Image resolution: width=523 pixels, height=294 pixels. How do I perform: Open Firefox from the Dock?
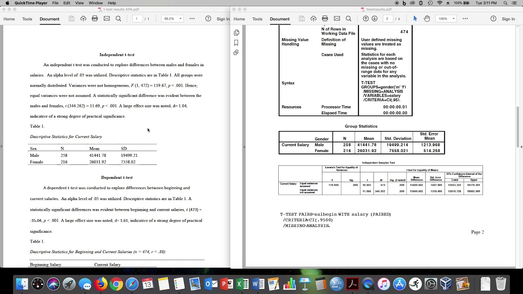point(101,284)
